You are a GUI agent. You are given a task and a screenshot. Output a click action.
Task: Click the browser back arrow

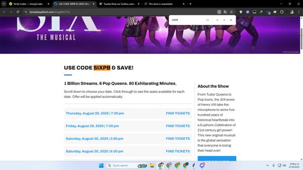[x=4, y=12]
